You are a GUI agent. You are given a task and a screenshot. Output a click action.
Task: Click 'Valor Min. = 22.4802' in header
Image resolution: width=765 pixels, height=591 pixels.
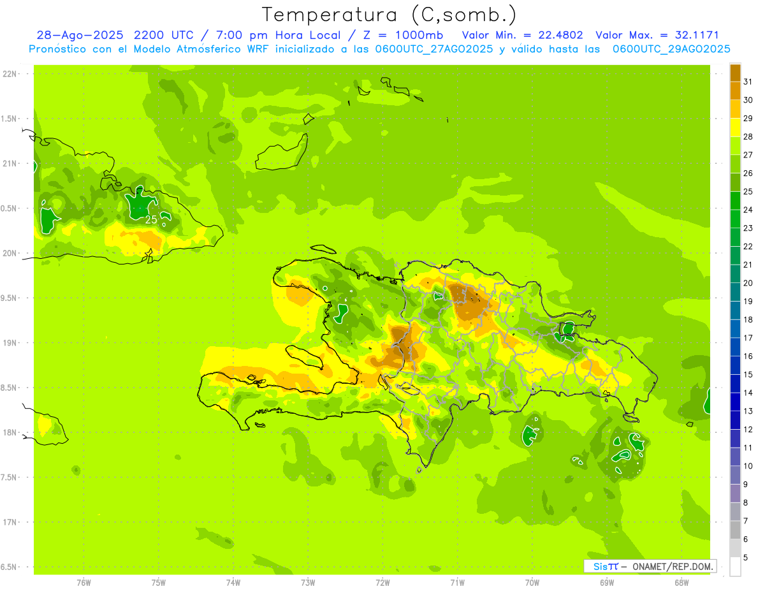point(523,36)
